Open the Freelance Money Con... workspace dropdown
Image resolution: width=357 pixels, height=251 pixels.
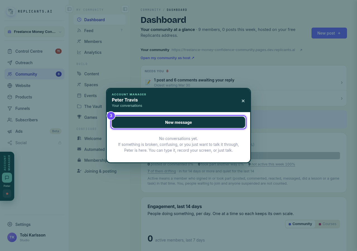(34, 32)
